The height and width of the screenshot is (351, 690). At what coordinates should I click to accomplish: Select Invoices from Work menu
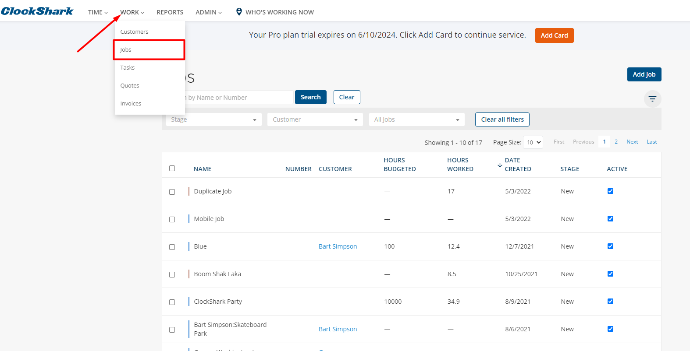pos(149,103)
